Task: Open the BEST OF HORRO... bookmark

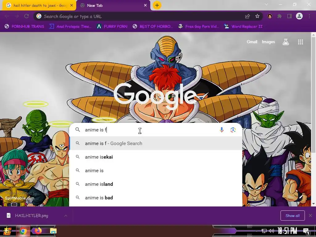Action: click(153, 27)
